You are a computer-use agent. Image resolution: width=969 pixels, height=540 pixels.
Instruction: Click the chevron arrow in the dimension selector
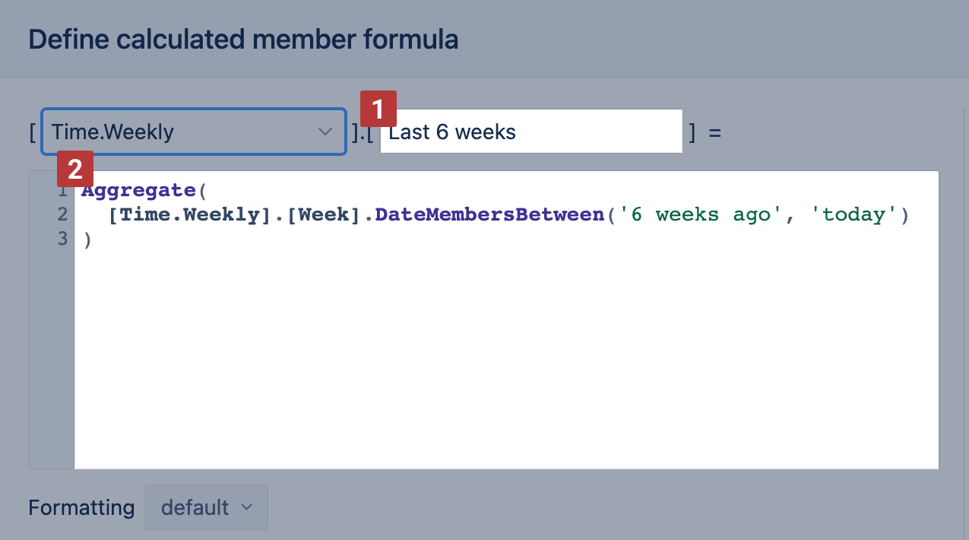[325, 132]
